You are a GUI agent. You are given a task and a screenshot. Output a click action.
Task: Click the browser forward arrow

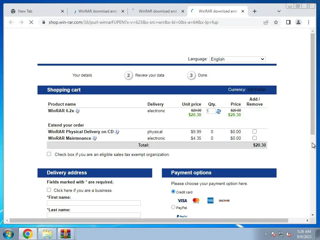[x=21, y=22]
